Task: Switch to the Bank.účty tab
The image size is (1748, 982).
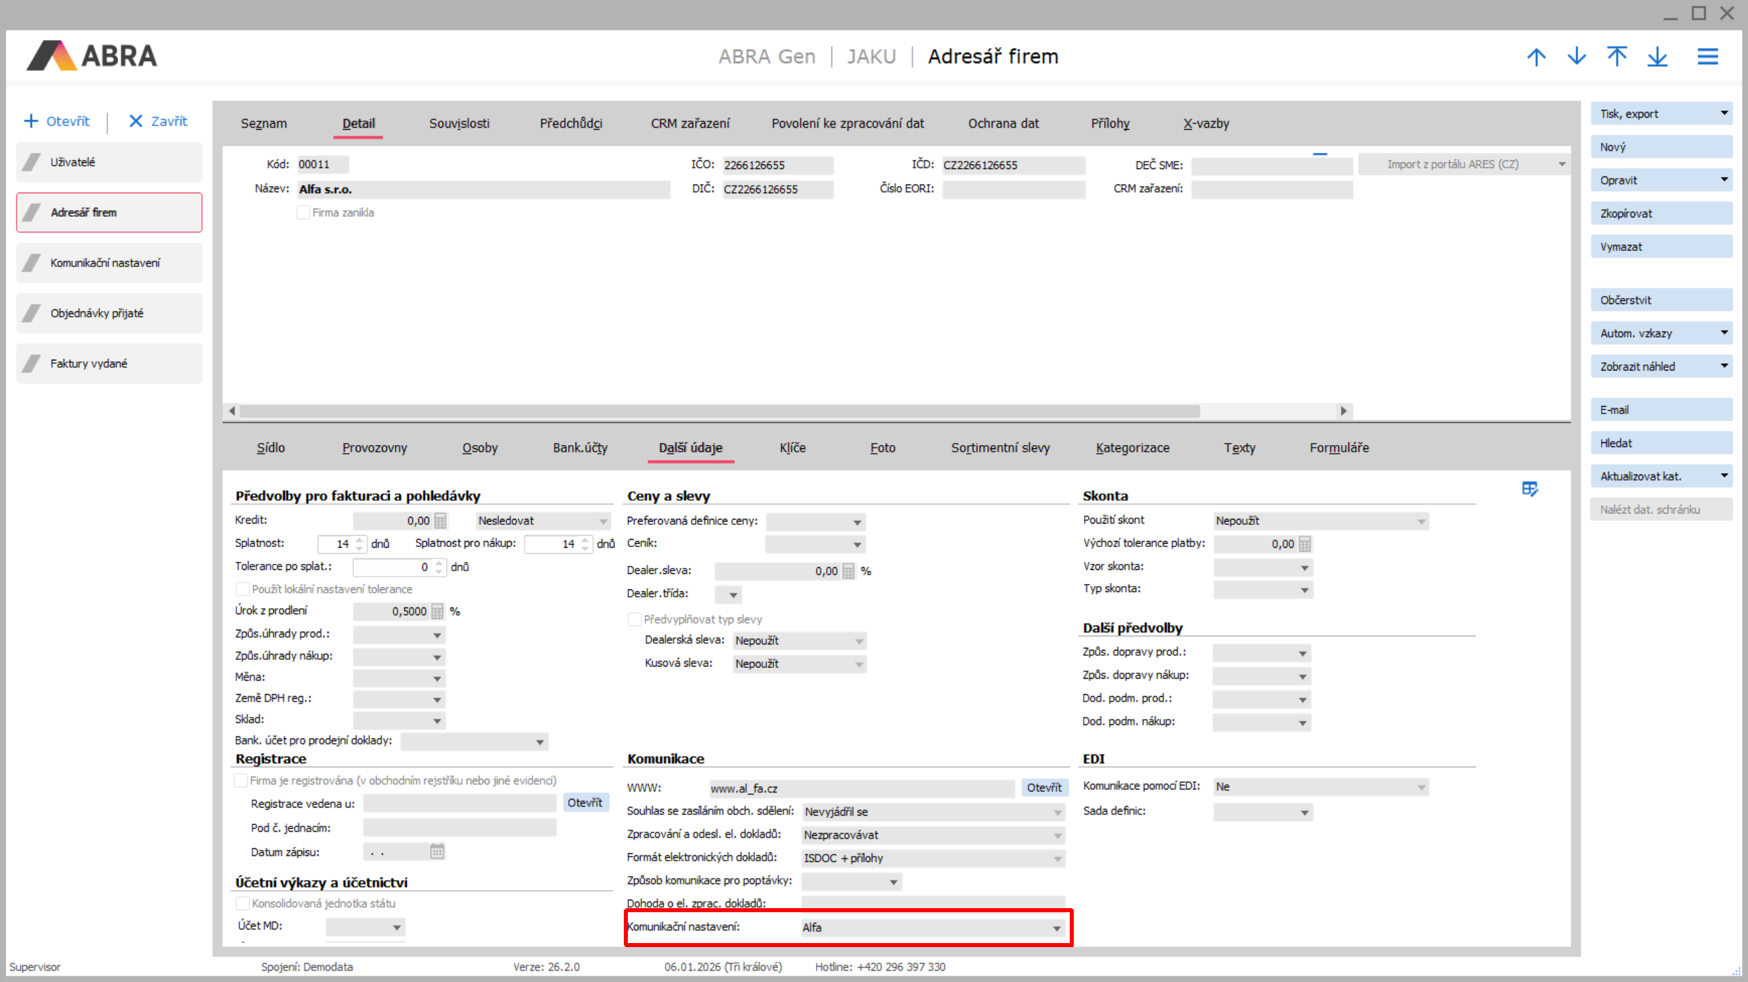Action: point(580,448)
